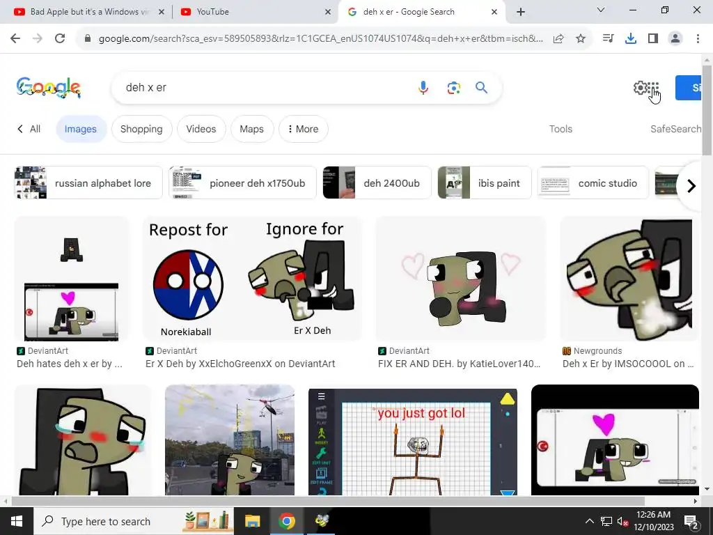The height and width of the screenshot is (535, 713).
Task: Click the Chrome taskbar icon
Action: pos(287,521)
